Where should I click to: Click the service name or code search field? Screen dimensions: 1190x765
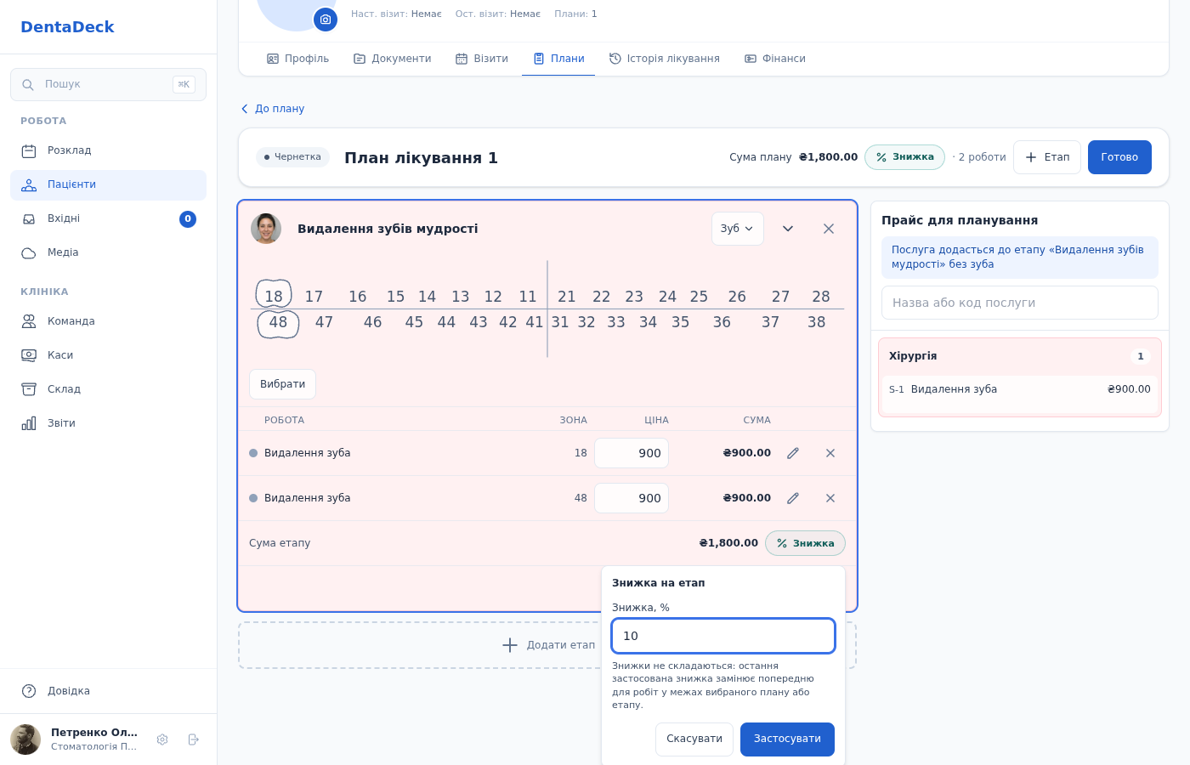(1020, 303)
